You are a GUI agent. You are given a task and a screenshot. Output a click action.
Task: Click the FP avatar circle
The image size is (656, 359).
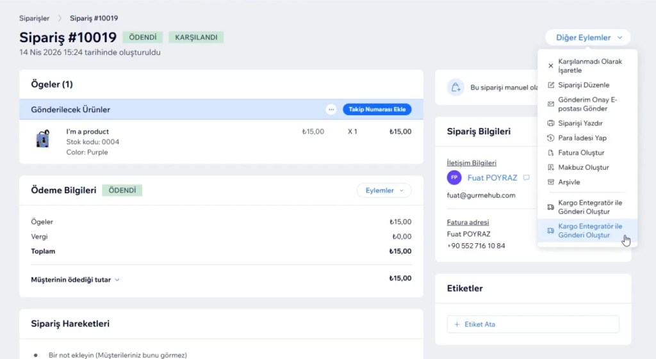(x=454, y=178)
